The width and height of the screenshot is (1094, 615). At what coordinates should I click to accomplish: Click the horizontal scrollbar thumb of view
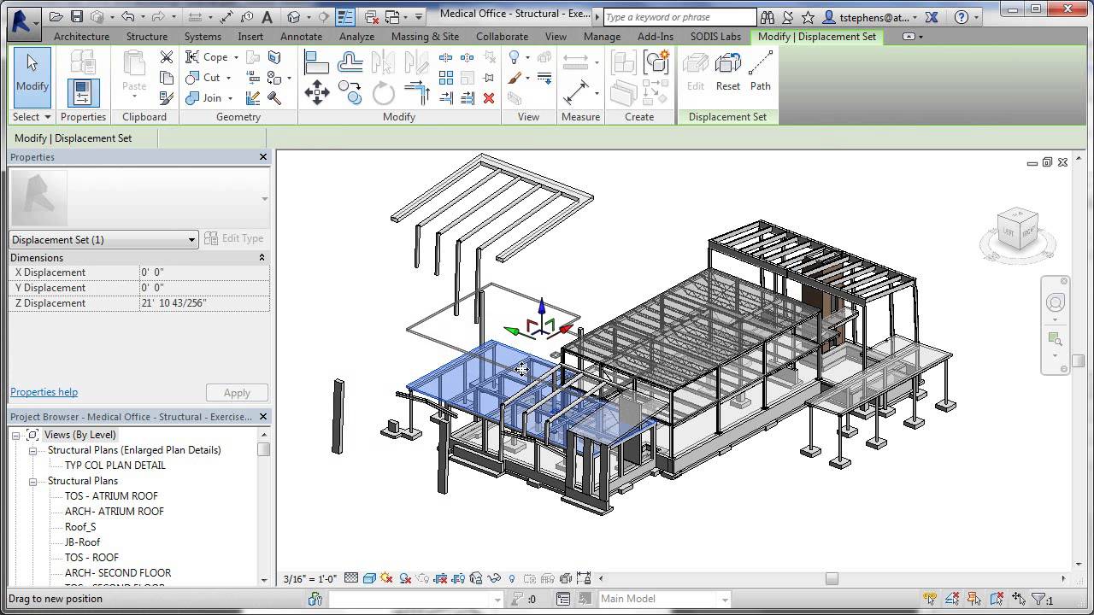(x=832, y=578)
